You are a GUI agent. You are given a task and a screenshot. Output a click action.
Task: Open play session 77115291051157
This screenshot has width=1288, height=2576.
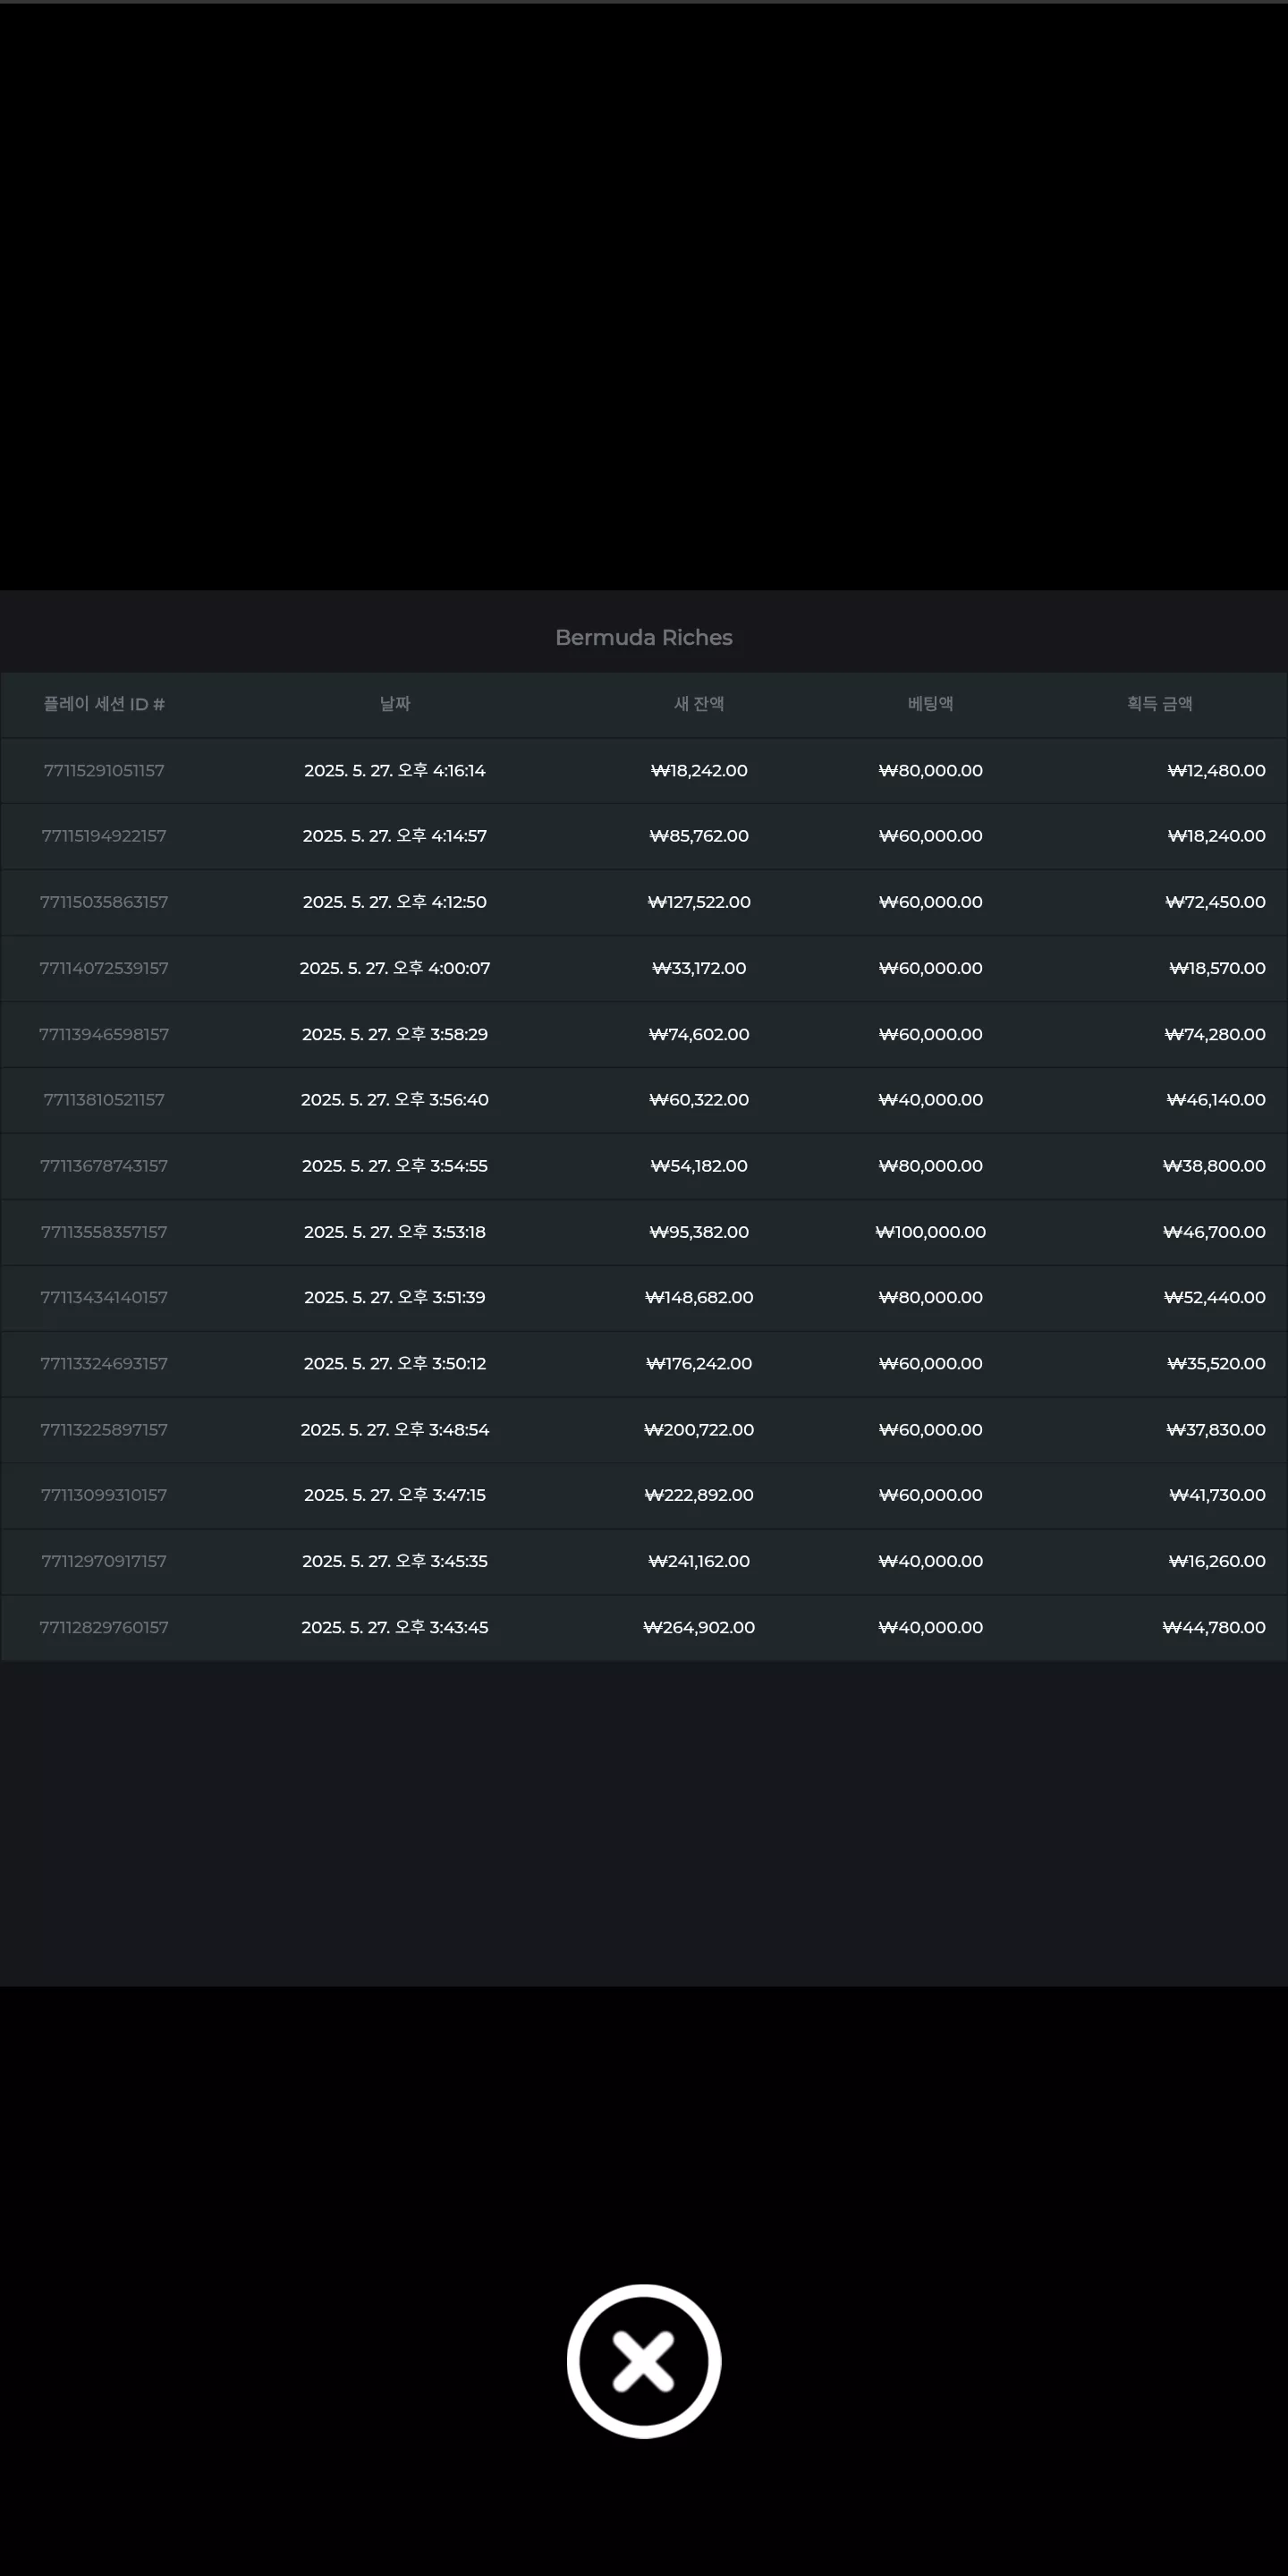[x=104, y=770]
